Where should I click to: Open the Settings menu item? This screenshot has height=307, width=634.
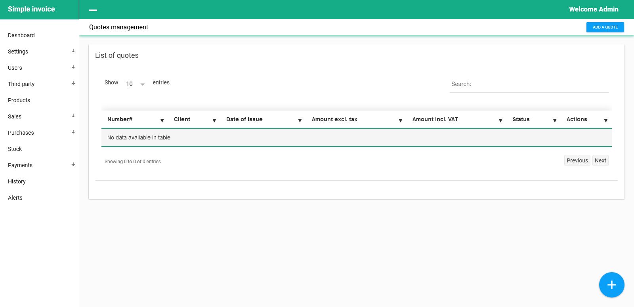click(x=18, y=51)
